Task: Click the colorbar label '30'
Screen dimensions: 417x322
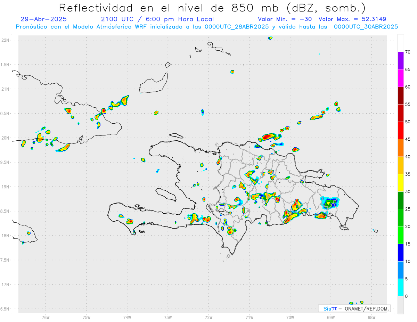Action: coord(408,192)
